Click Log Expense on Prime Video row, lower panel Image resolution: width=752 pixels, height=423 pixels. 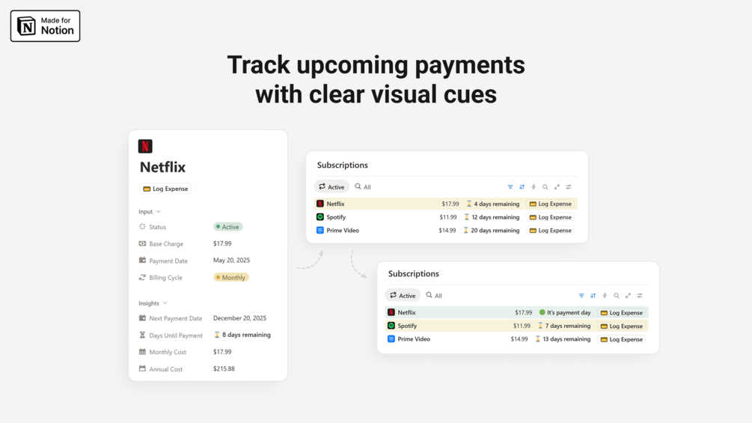[x=622, y=339]
